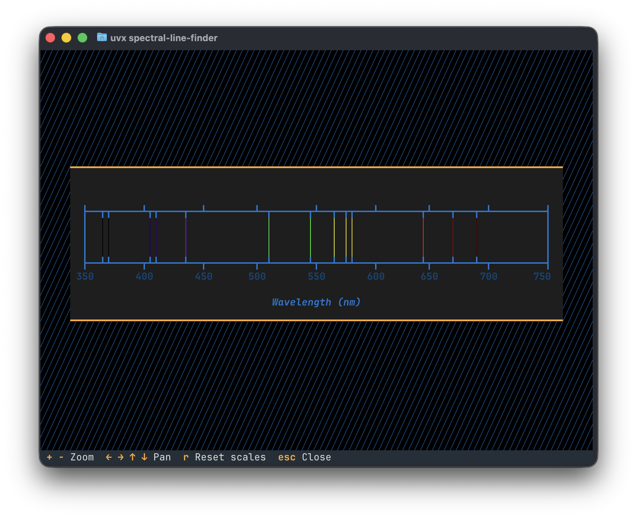Click the 450 axis tick label

tap(204, 277)
